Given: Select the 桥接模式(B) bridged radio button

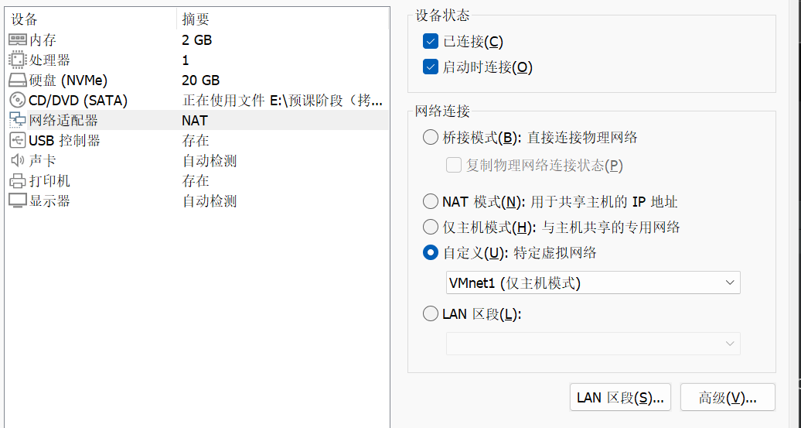Looking at the screenshot, I should click(x=431, y=137).
